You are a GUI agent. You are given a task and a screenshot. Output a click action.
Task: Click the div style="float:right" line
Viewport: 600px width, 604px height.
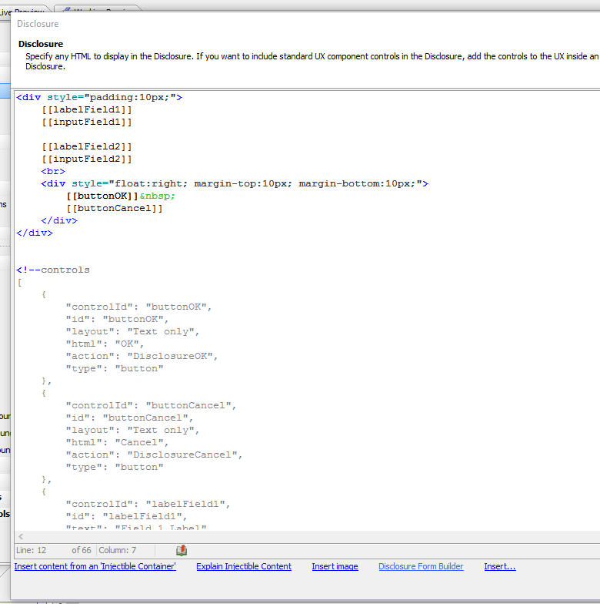tap(235, 183)
